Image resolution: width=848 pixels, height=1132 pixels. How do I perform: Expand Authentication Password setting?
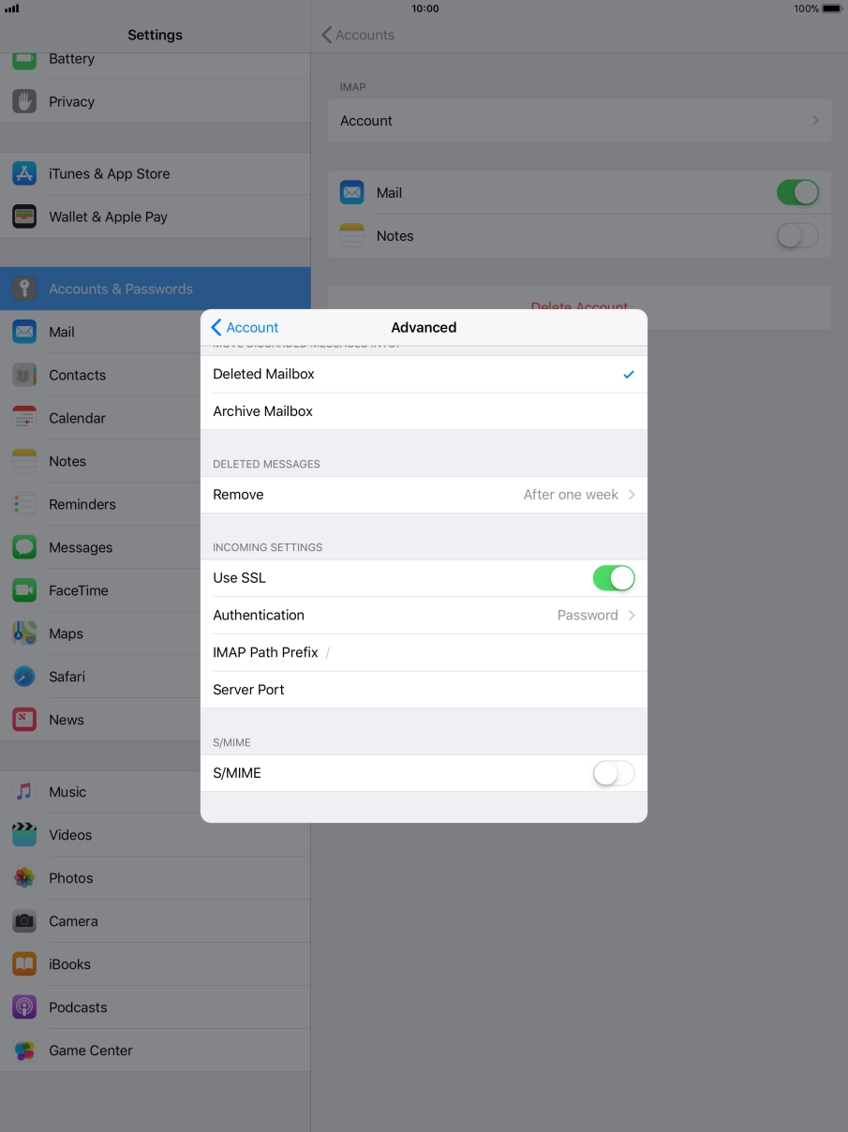[x=424, y=616]
